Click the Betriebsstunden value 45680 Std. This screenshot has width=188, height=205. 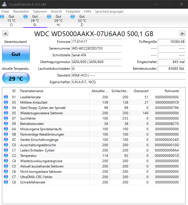172,69
